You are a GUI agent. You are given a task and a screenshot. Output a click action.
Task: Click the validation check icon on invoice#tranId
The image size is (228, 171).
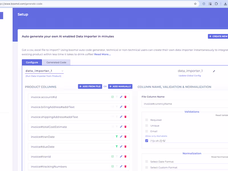[x=113, y=156]
